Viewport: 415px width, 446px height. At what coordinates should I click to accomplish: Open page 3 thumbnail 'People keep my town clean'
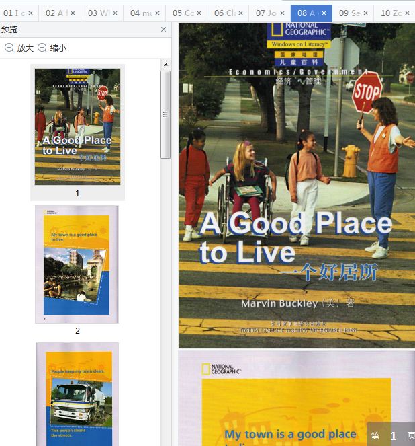77,394
